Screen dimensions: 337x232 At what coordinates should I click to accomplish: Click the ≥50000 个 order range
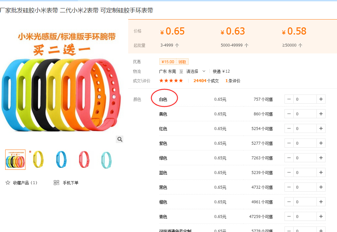tap(292, 45)
